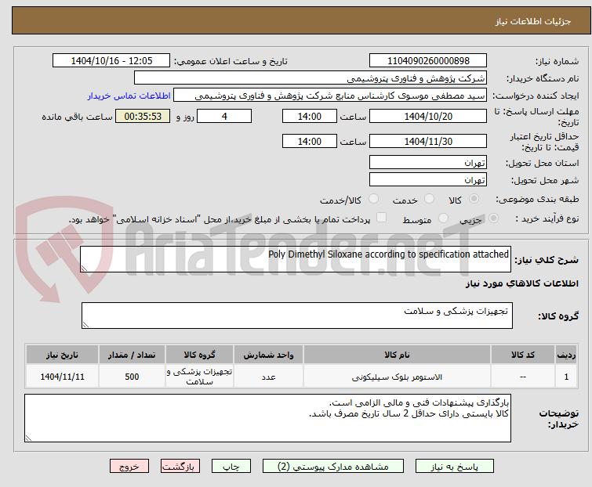
Task: Click the row number cell 1
Action: 566,377
